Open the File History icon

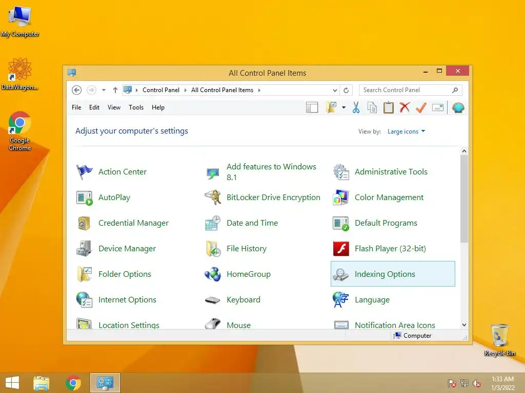(213, 249)
